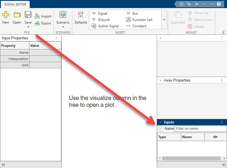Select the SIGNAL EDITOR tab
The height and width of the screenshot is (168, 227).
(15, 5)
